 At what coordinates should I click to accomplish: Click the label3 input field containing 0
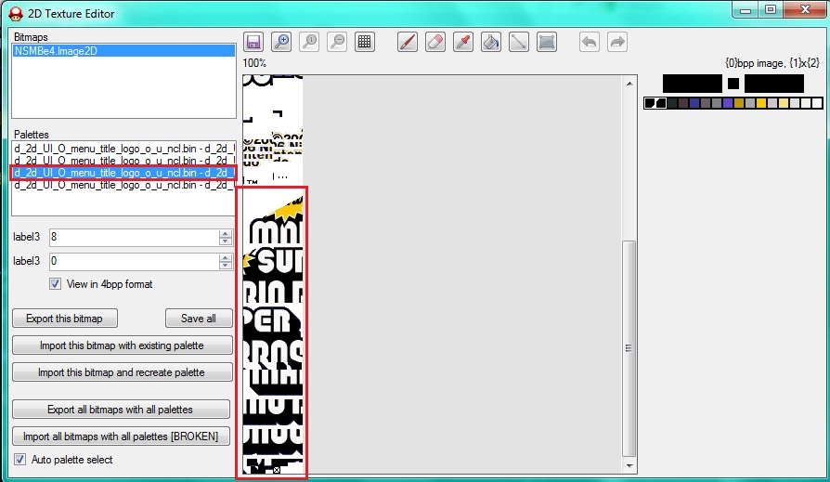pos(134,262)
